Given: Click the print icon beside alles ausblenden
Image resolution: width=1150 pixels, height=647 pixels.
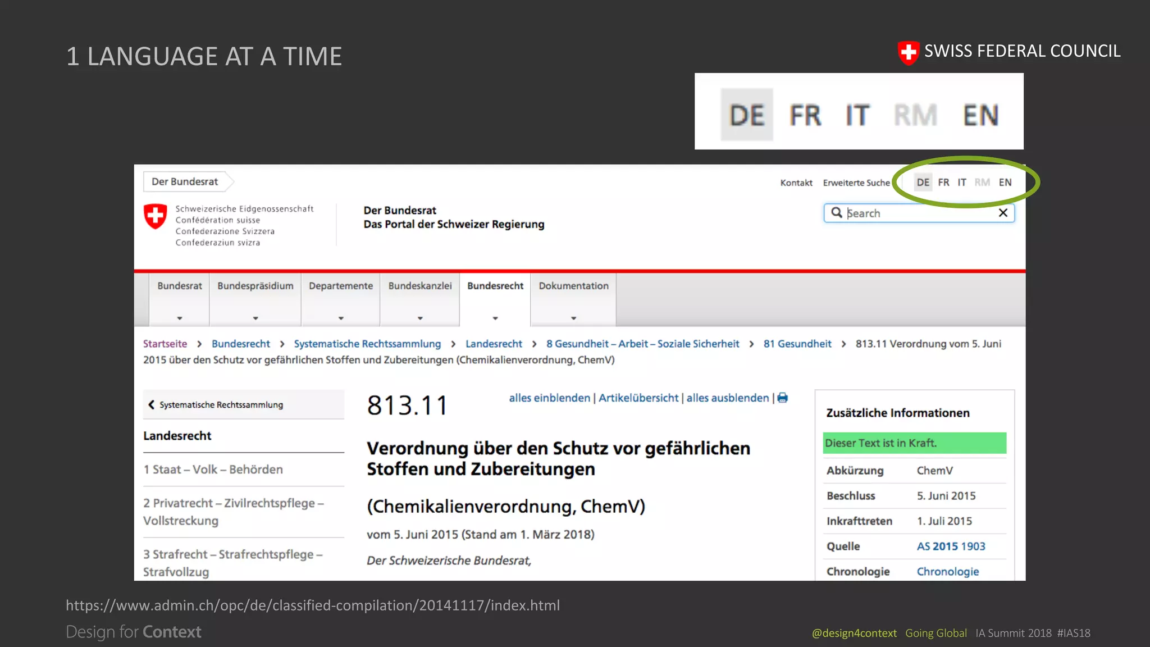Looking at the screenshot, I should (782, 398).
